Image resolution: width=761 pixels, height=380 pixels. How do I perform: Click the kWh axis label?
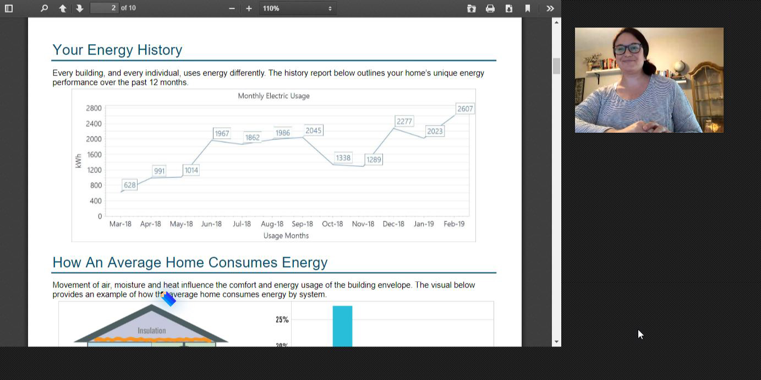click(x=78, y=161)
